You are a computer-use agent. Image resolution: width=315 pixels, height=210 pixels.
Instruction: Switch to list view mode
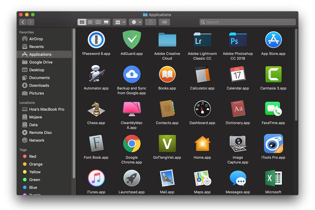pos(90,22)
